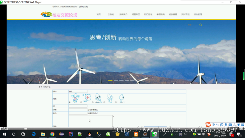Image resolution: width=245 pixels, height=138 pixels.
Task: Open IntelliJ IDEA from taskbar
Action: click(x=71, y=134)
